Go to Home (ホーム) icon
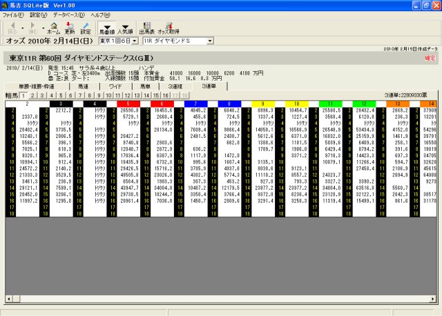Image resolution: width=442 pixels, height=316 pixels. pyautogui.click(x=54, y=28)
